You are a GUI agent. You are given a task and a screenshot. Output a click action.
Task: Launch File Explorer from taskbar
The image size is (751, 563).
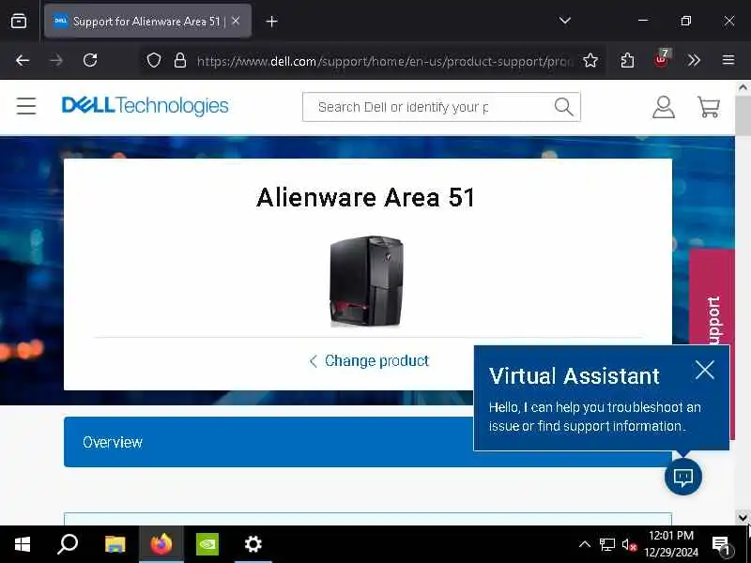point(115,544)
